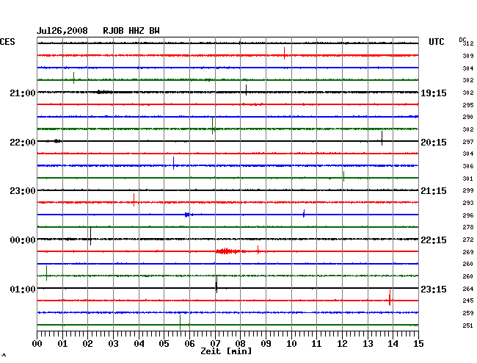Select DC value 301

pyautogui.click(x=468, y=179)
